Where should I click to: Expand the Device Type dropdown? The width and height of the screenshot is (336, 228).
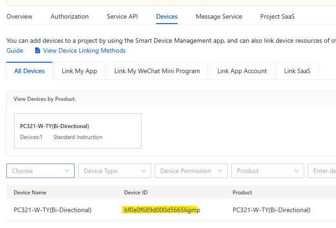(115, 171)
